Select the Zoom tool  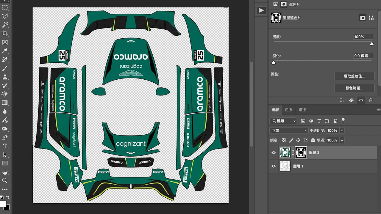tap(5, 180)
